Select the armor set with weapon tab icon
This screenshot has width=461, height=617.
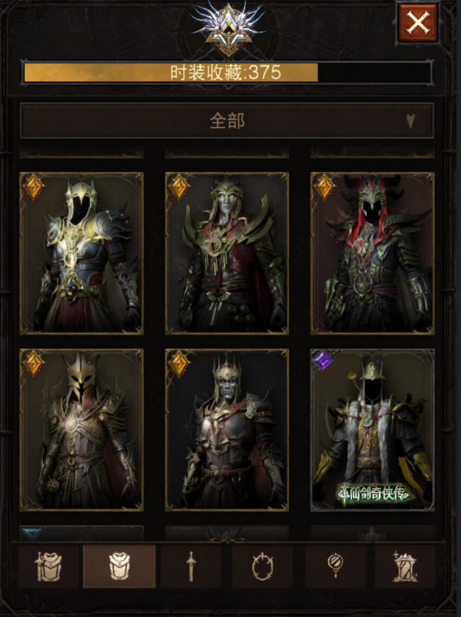pyautogui.click(x=47, y=566)
